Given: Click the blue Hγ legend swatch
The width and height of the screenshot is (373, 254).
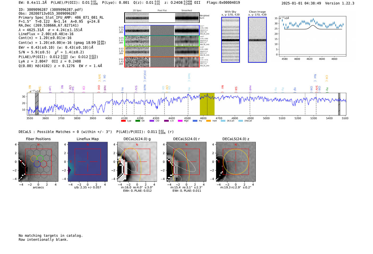Looking at the screenshot, I should pos(195,121).
